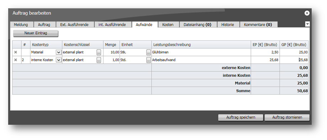
Task: Click the externe Kosten value 0,00
Action: pyautogui.click(x=304, y=68)
